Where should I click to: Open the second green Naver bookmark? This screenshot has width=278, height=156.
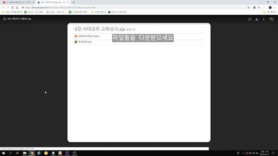(x=79, y=12)
